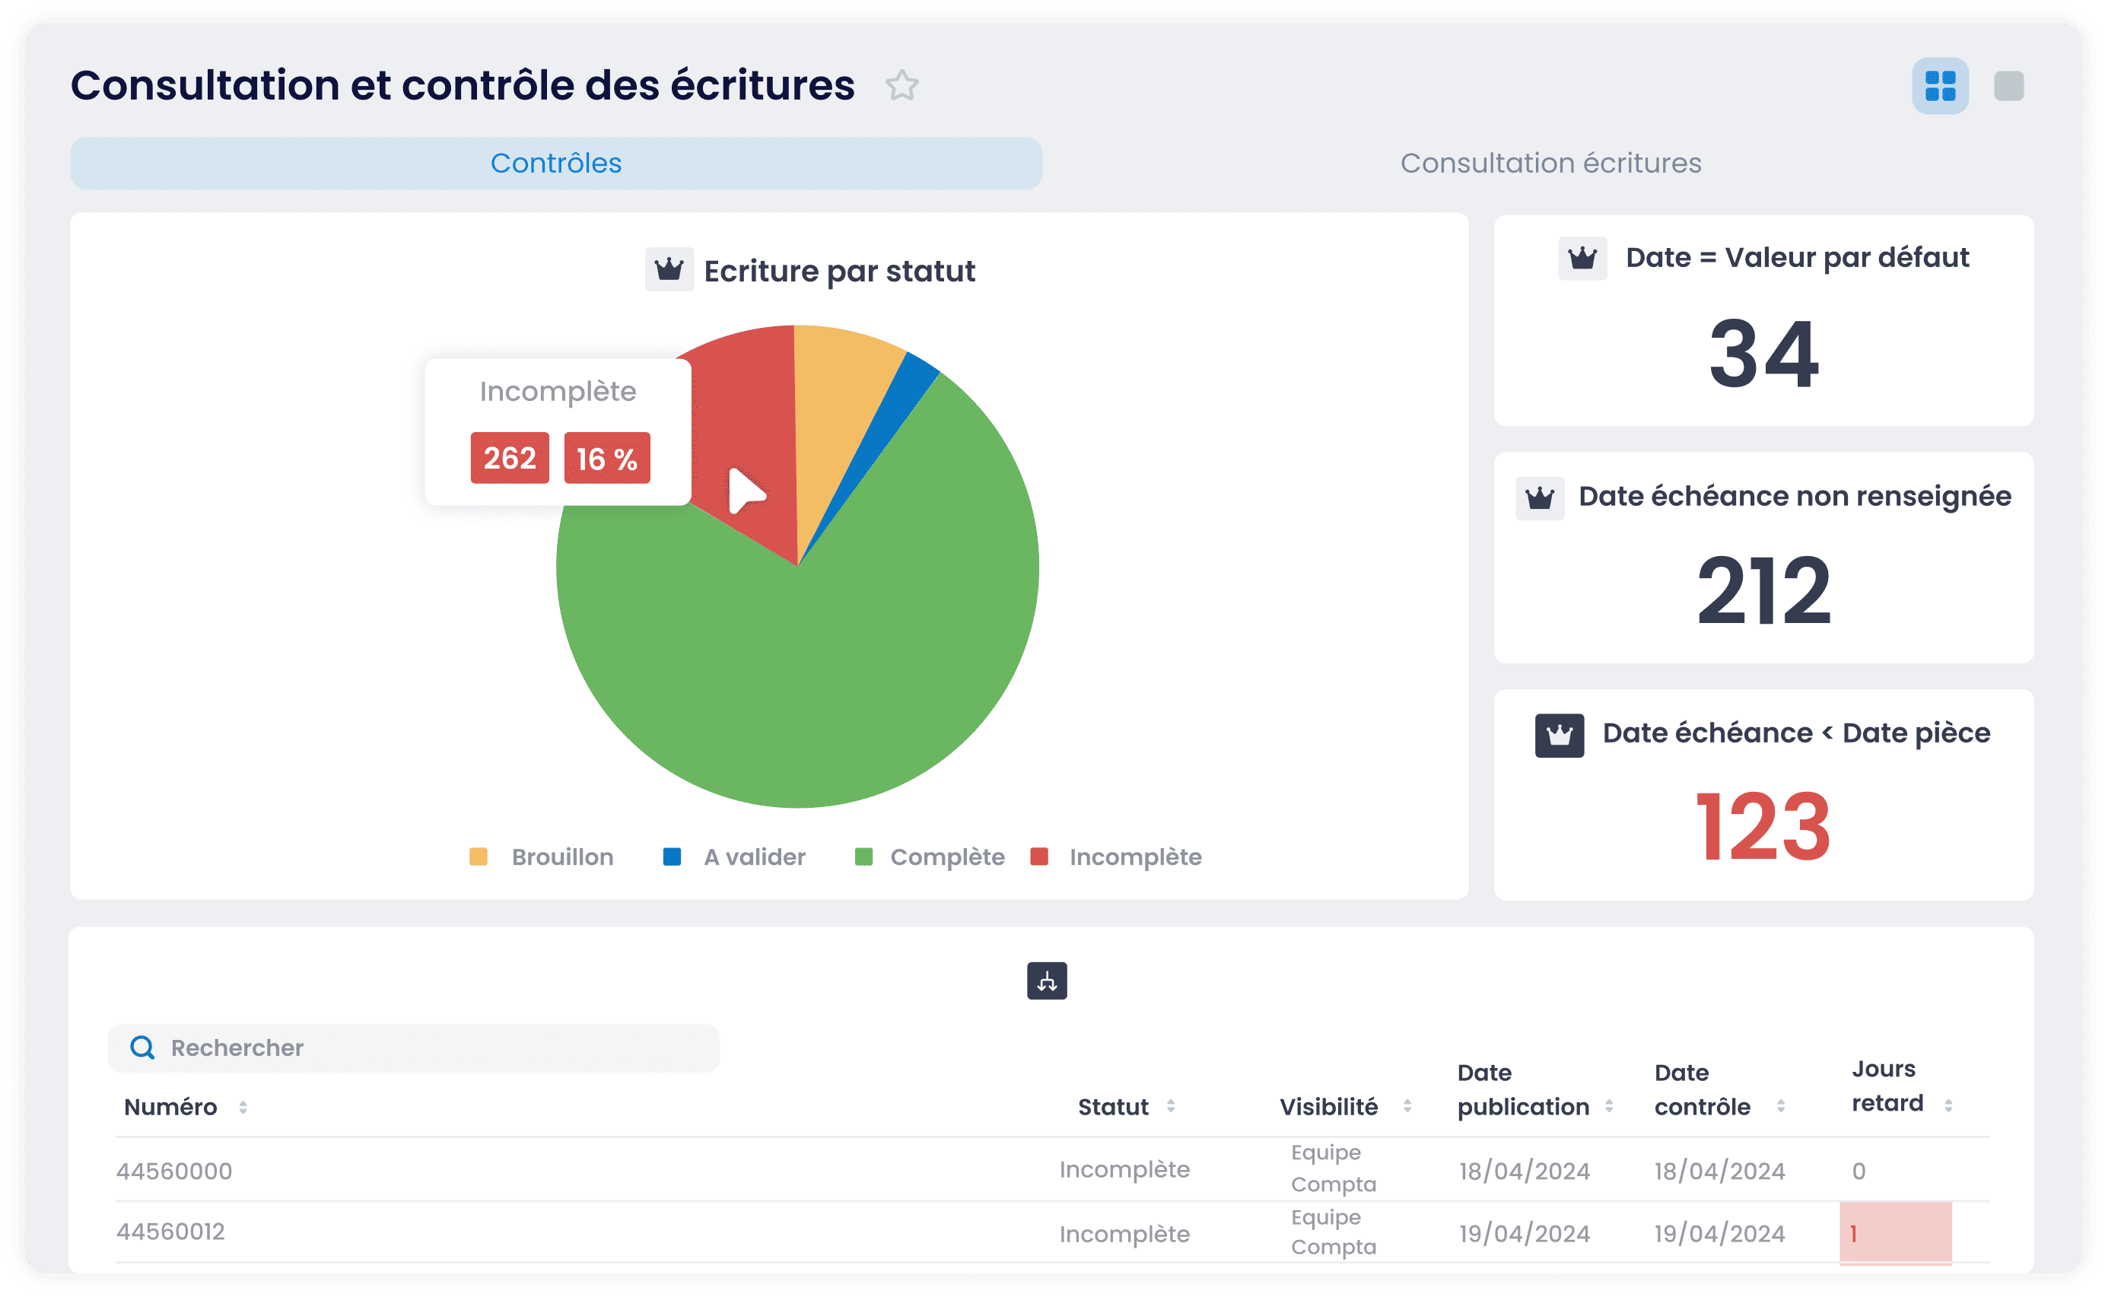
Task: Sort table by Jours retard arrows
Action: pos(1948,1106)
